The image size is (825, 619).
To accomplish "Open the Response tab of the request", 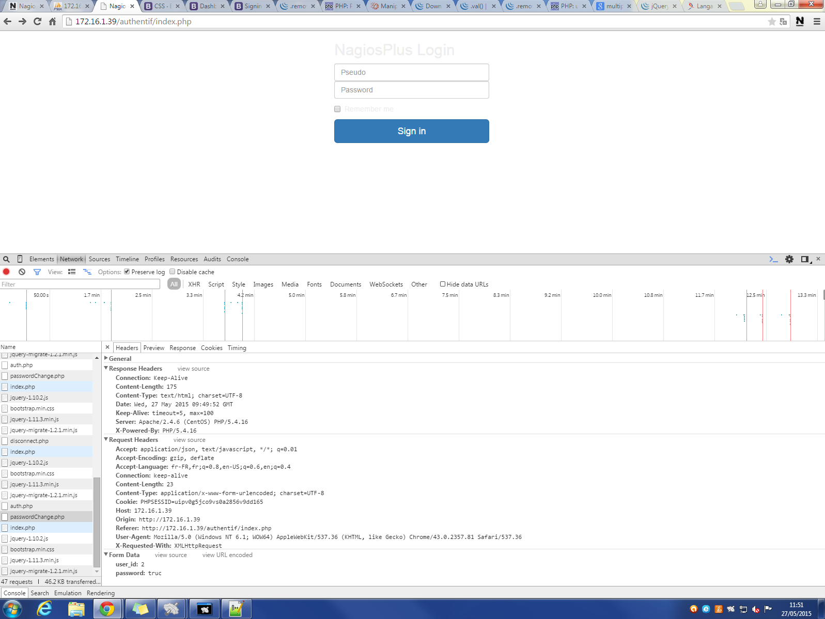I will tap(183, 348).
